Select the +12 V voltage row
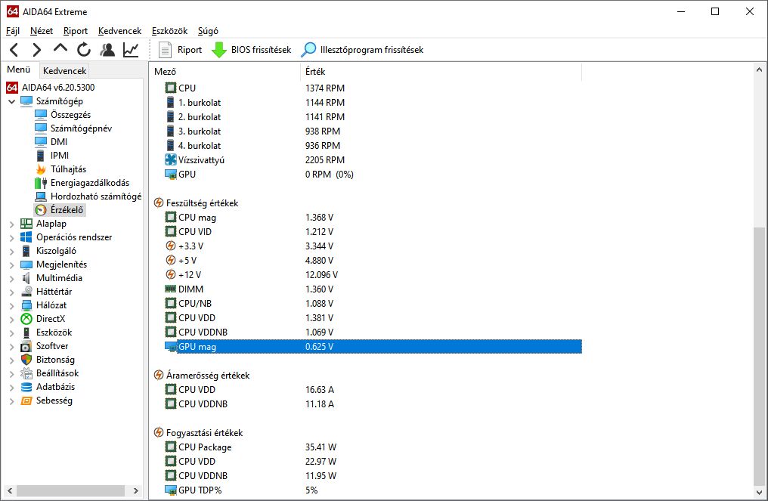This screenshot has width=768, height=501. click(x=373, y=275)
